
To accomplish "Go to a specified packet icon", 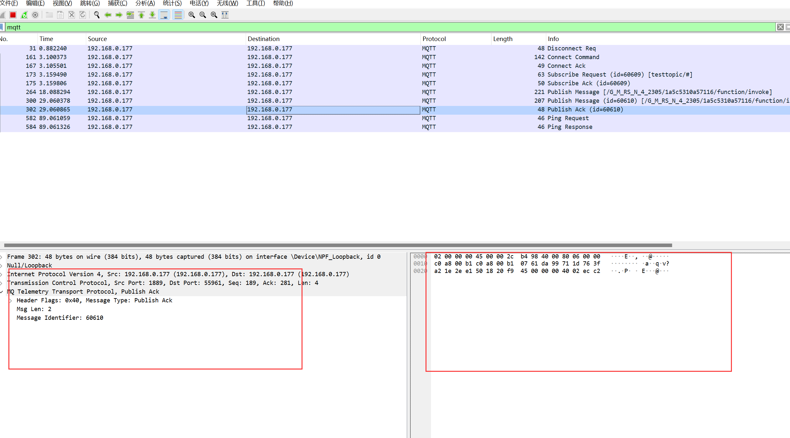I will tap(130, 15).
